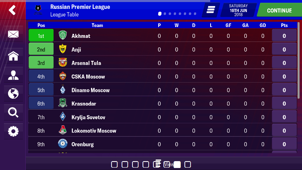The height and width of the screenshot is (170, 302).
Task: Select the Lokomotiv Moscow club badge
Action: [62, 130]
